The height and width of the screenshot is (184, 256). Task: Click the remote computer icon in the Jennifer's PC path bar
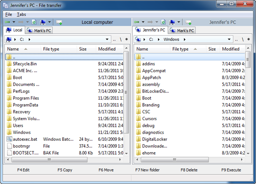coord(138,40)
